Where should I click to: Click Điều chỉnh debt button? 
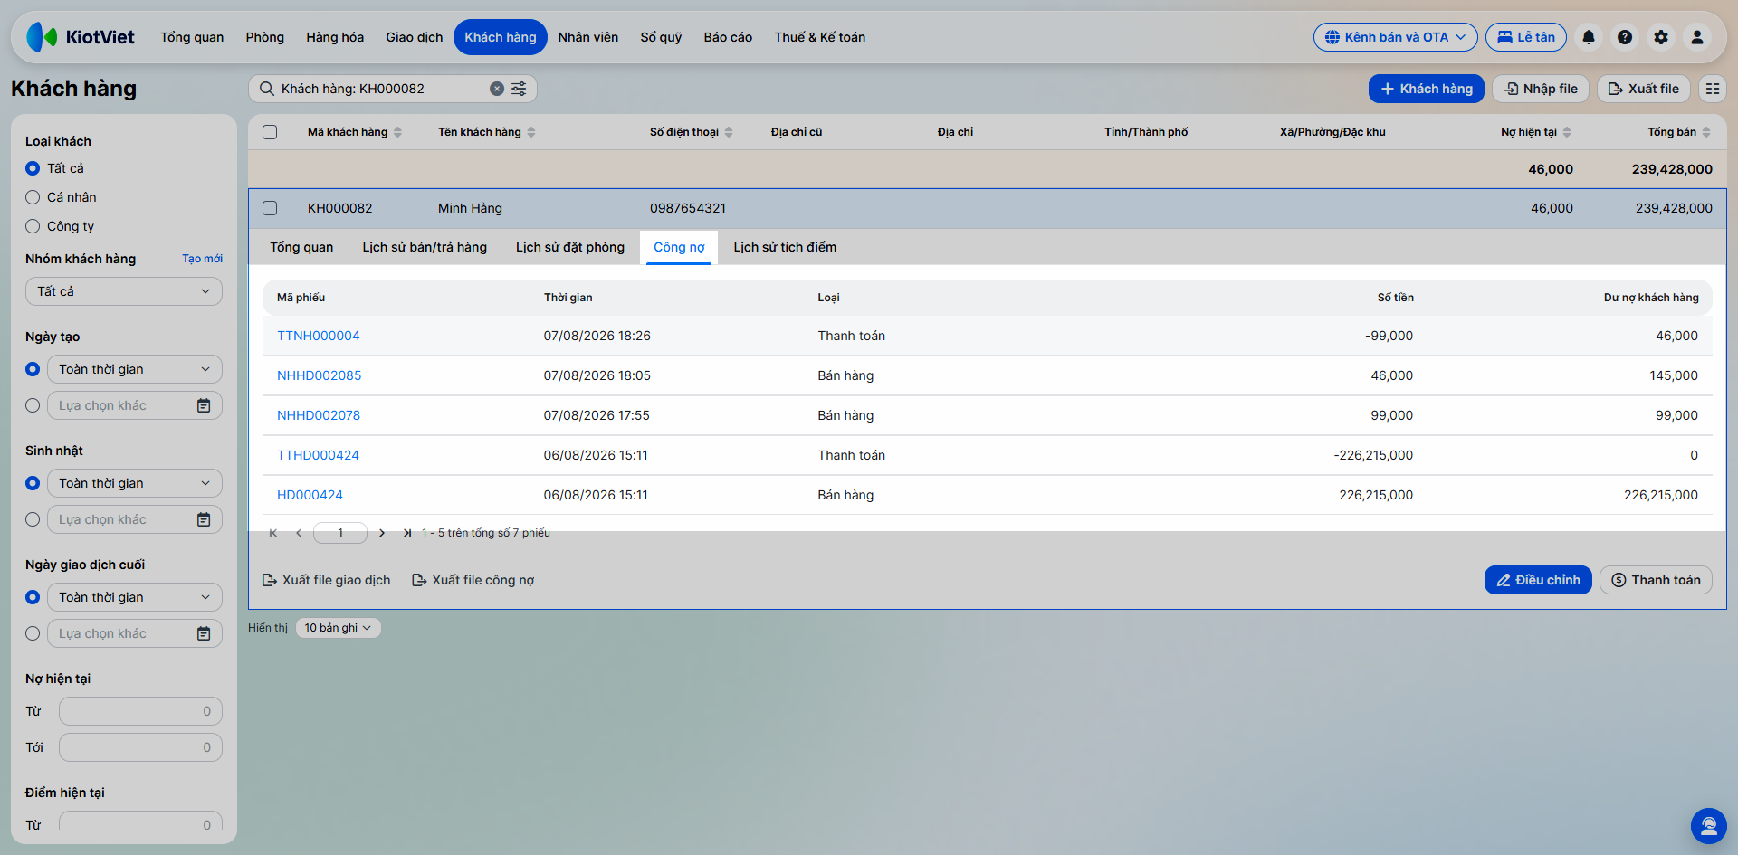[1538, 580]
